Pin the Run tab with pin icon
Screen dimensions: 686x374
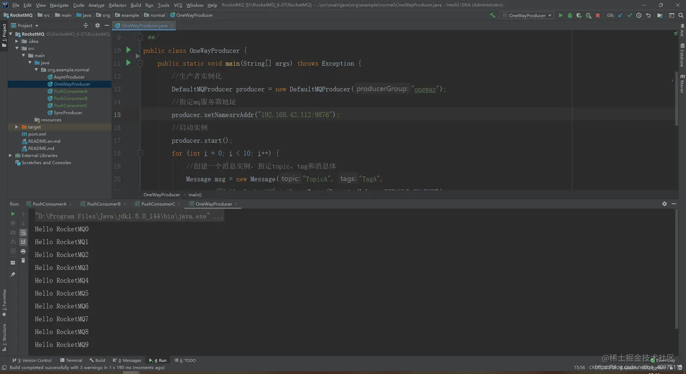click(13, 274)
